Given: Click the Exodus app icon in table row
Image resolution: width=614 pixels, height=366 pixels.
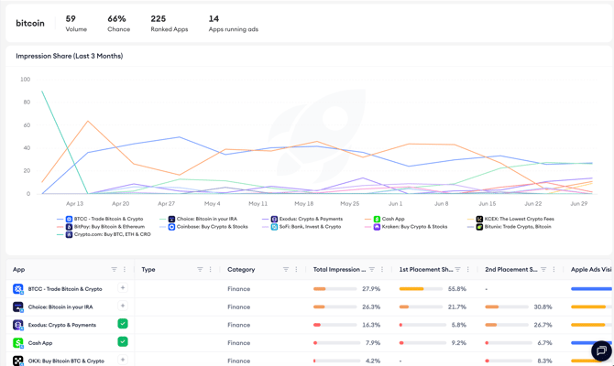Looking at the screenshot, I should pos(18,325).
